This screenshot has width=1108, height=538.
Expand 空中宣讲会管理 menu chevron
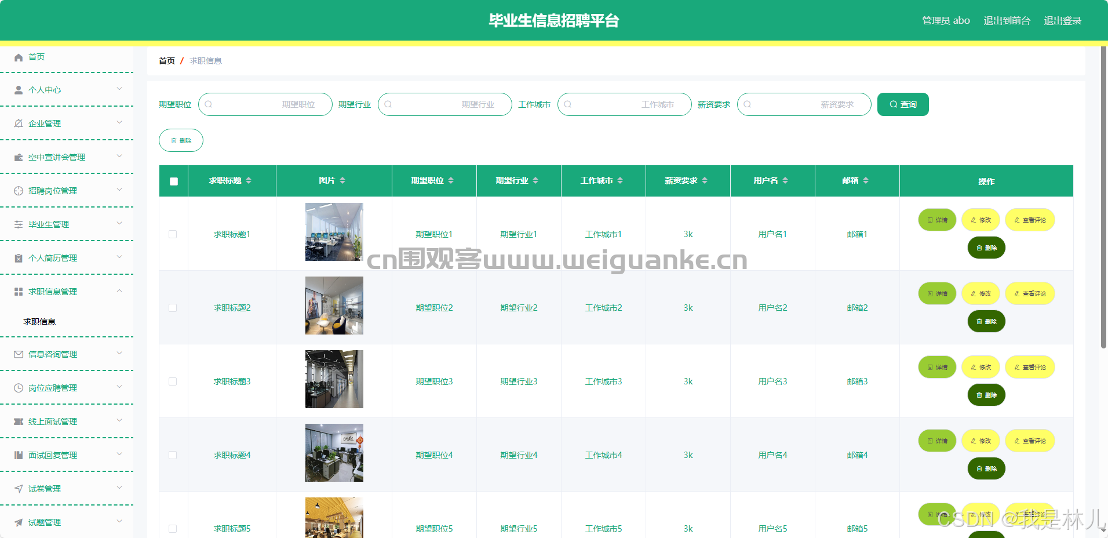(x=119, y=156)
